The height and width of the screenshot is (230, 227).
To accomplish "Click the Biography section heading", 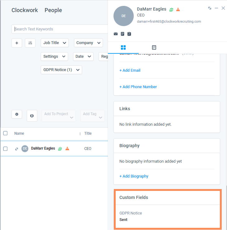I will coord(129,146).
